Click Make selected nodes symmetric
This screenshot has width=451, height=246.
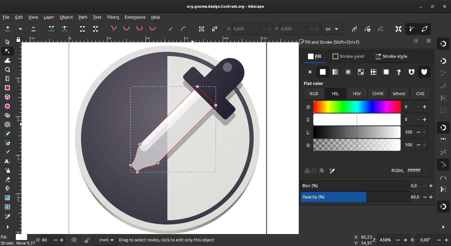tap(140, 29)
